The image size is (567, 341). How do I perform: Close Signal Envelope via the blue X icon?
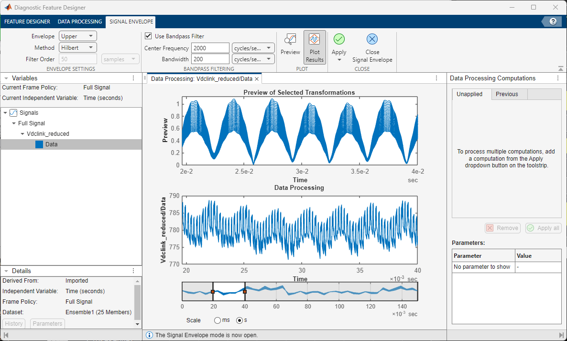point(372,39)
